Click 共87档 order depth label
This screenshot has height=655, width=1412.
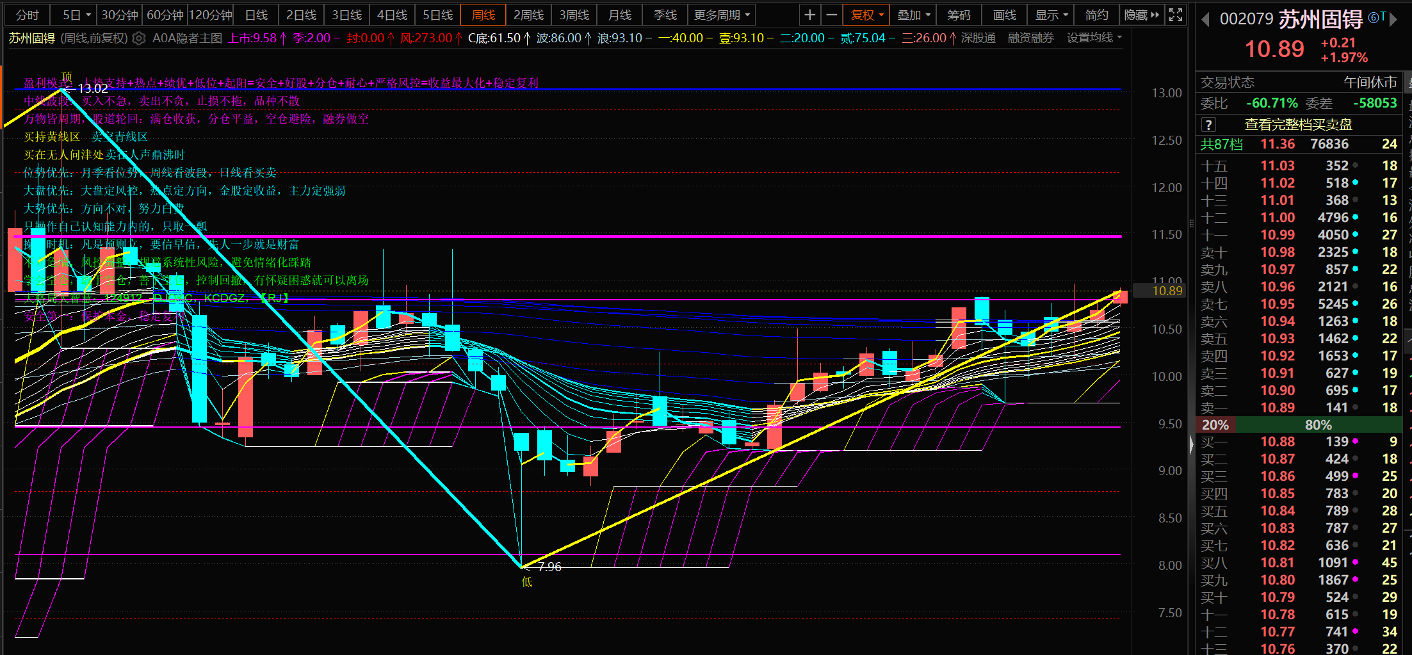click(x=1222, y=144)
